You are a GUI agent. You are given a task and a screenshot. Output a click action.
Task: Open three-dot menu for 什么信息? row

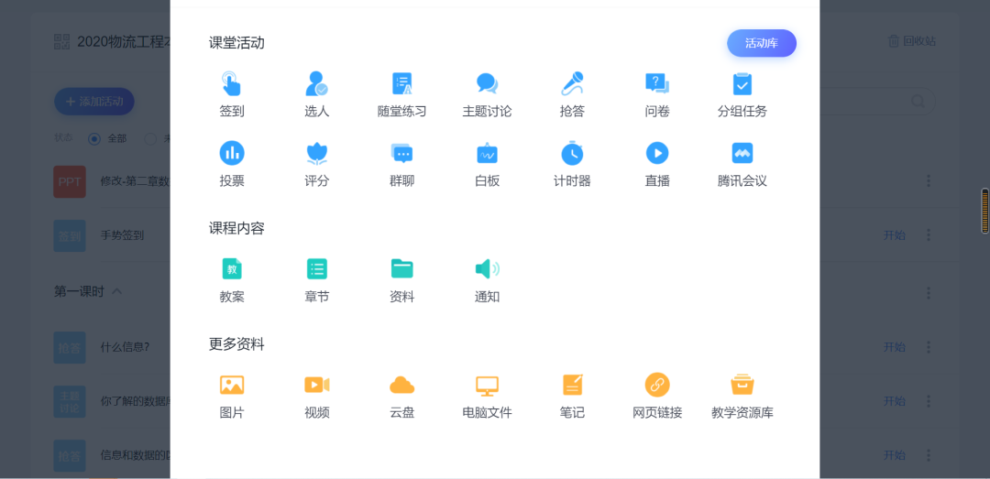click(x=929, y=347)
